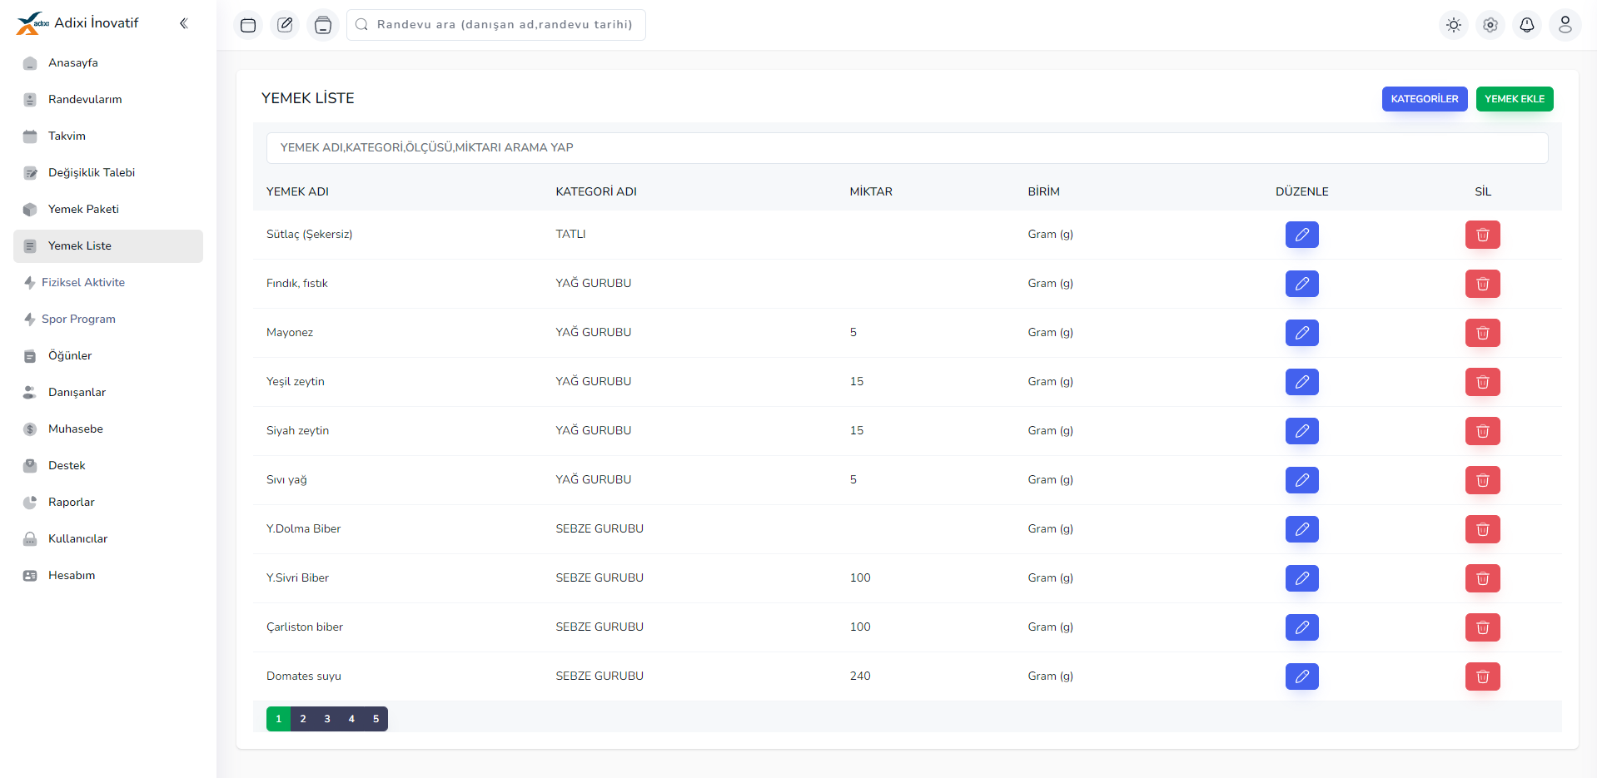Edit the Siyah zeytin row

[x=1302, y=431]
